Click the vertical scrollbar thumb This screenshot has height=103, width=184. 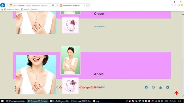tap(183, 76)
